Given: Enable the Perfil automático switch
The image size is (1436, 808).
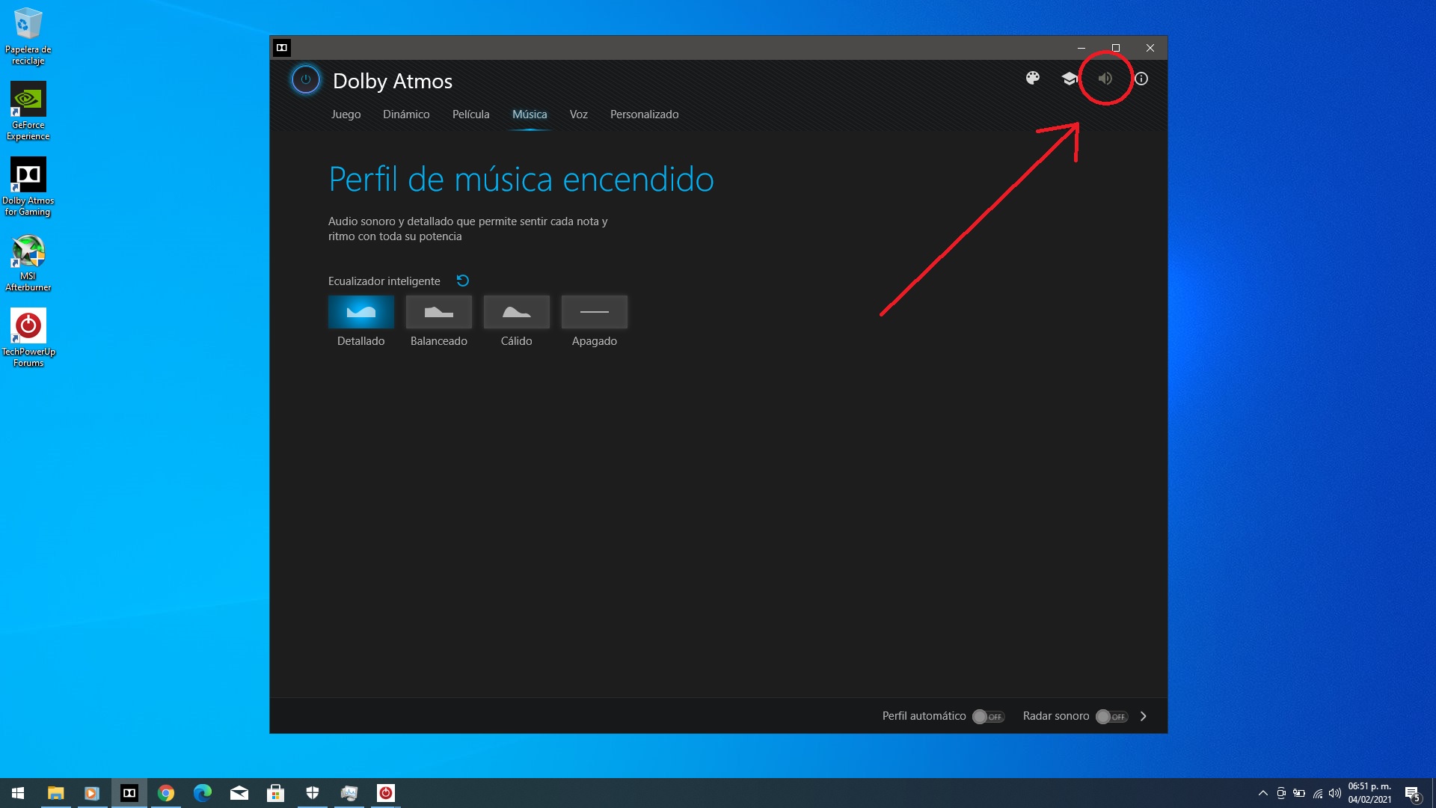Looking at the screenshot, I should (x=988, y=717).
